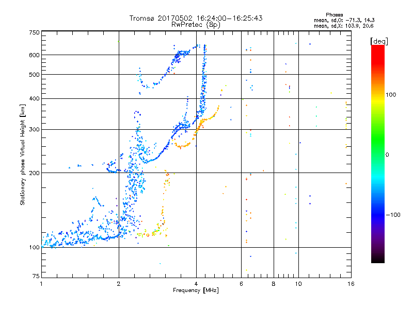The width and height of the screenshot is (413, 309).
Task: Click x-axis tick label '4'
Action: pyautogui.click(x=196, y=284)
